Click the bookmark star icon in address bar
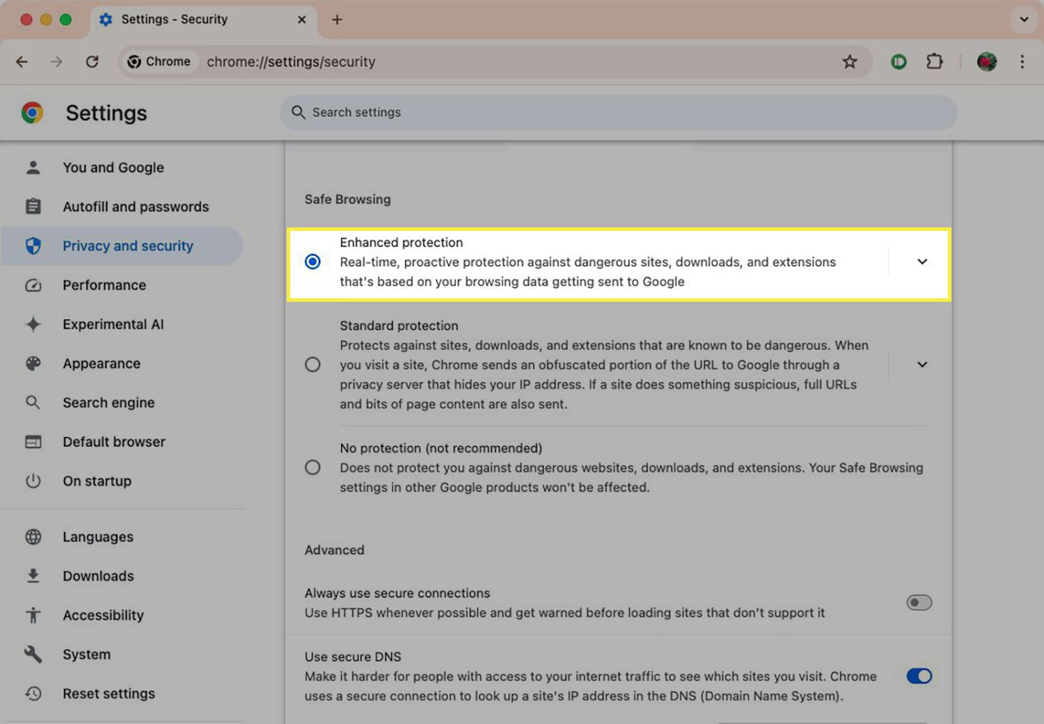The height and width of the screenshot is (724, 1044). click(849, 62)
